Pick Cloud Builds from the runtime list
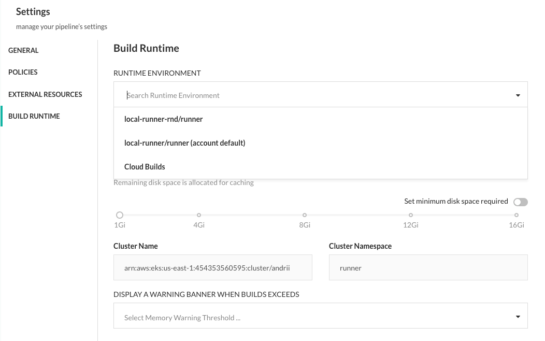Screen dimensions: 545x341 coord(145,167)
